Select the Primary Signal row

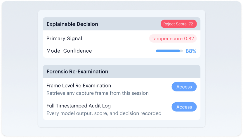pyautogui.click(x=122, y=39)
